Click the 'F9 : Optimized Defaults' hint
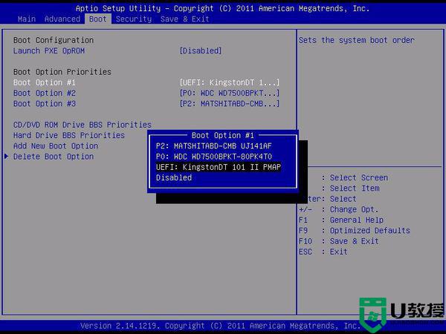The height and width of the screenshot is (334, 446). (355, 231)
